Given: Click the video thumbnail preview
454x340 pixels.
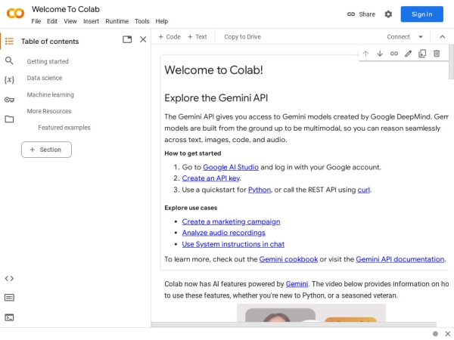Looking at the screenshot, I should point(311,313).
